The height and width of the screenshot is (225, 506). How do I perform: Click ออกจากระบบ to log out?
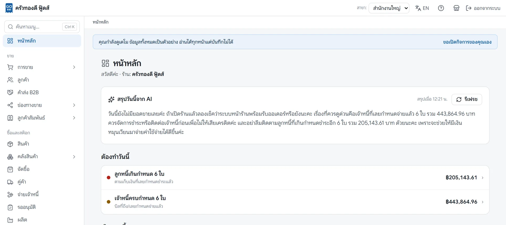click(x=483, y=8)
